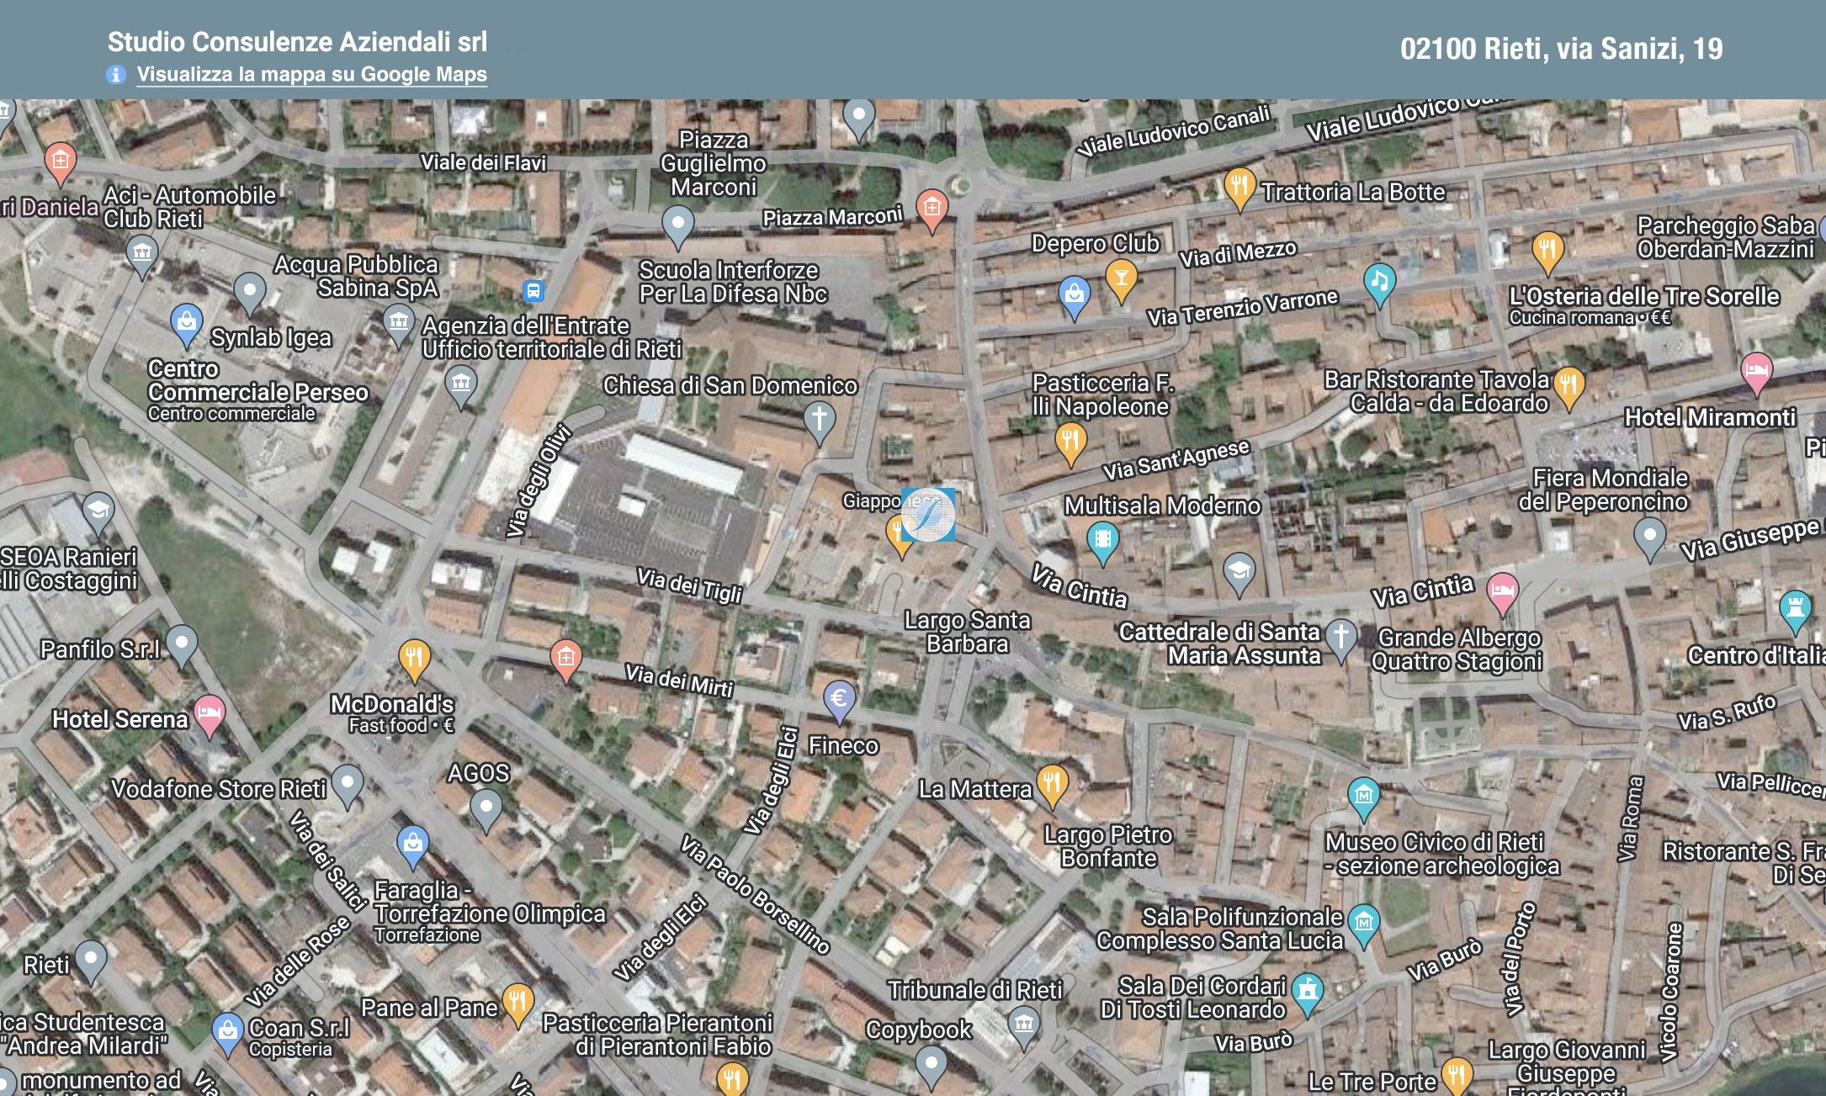Click the Hotel Miramonti lodging pin

pyautogui.click(x=1756, y=373)
